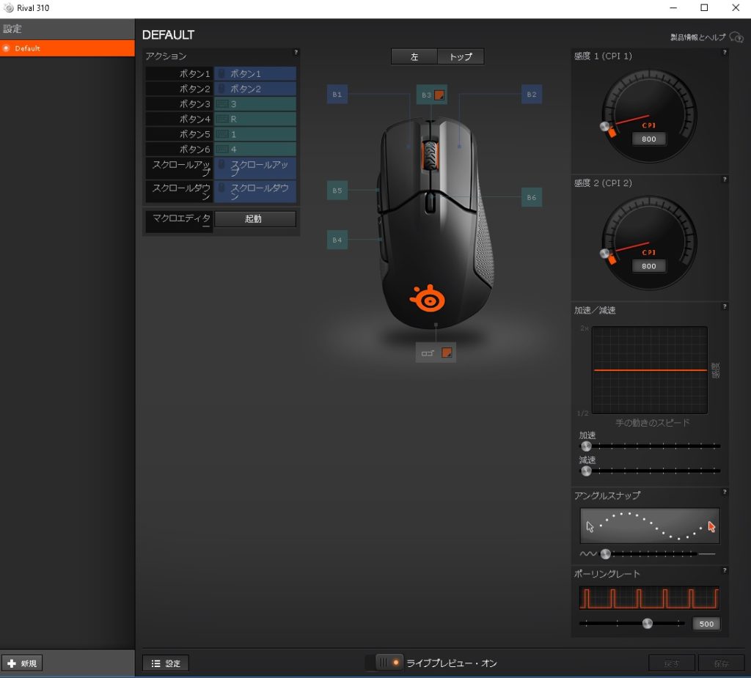This screenshot has height=678, width=751.
Task: Select the B5 button label on mouse
Action: (337, 191)
